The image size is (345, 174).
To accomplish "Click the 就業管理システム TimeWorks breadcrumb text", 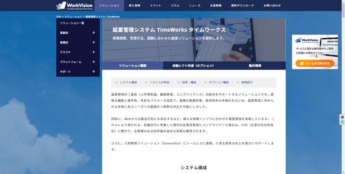I will [103, 17].
